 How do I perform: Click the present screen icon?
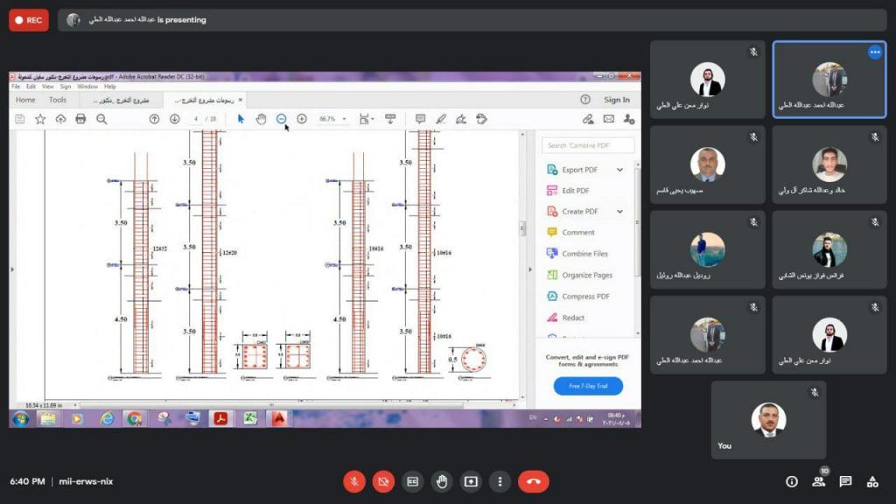[x=471, y=481]
